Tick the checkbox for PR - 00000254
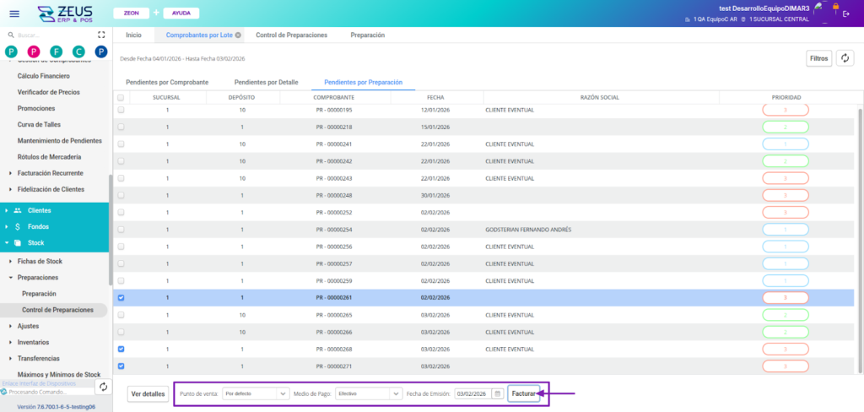Viewport: 864px width, 412px height. (121, 229)
